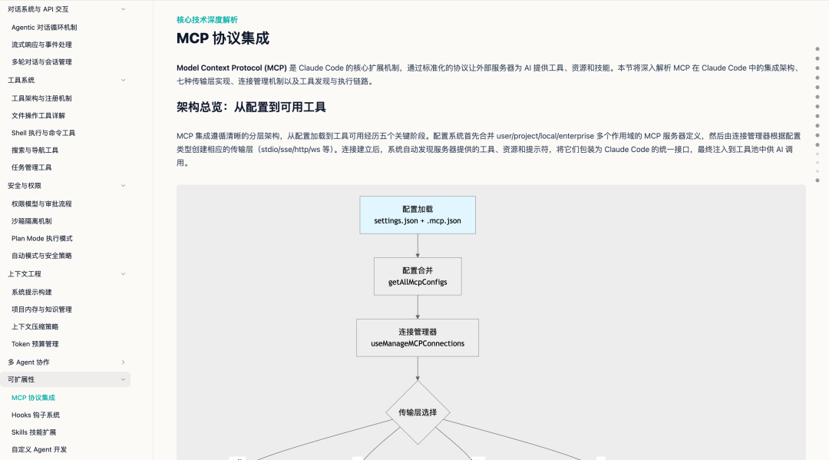Image resolution: width=829 pixels, height=460 pixels.
Task: Go to Token 预算管理
Action: coord(35,344)
